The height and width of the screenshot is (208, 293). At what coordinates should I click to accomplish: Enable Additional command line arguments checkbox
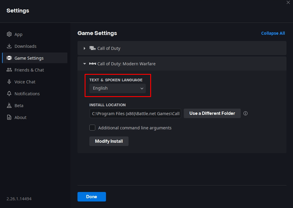click(92, 128)
